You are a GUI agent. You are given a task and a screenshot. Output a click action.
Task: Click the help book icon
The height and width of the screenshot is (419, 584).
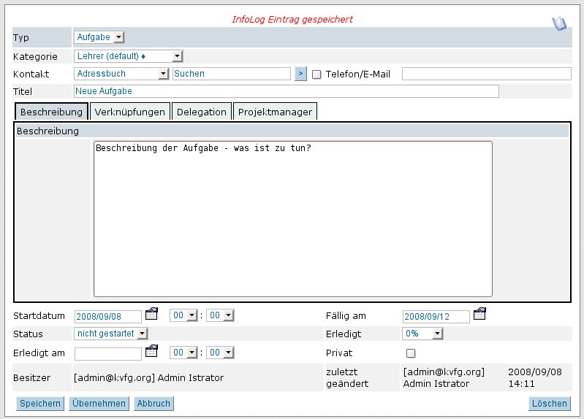click(559, 23)
